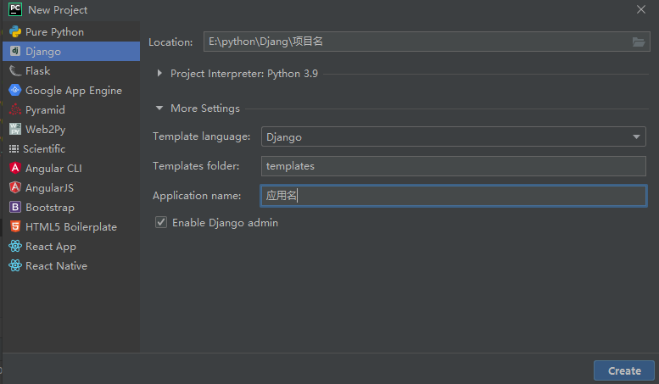Select the React Native icon
Screen dimensions: 659x384
pos(15,266)
